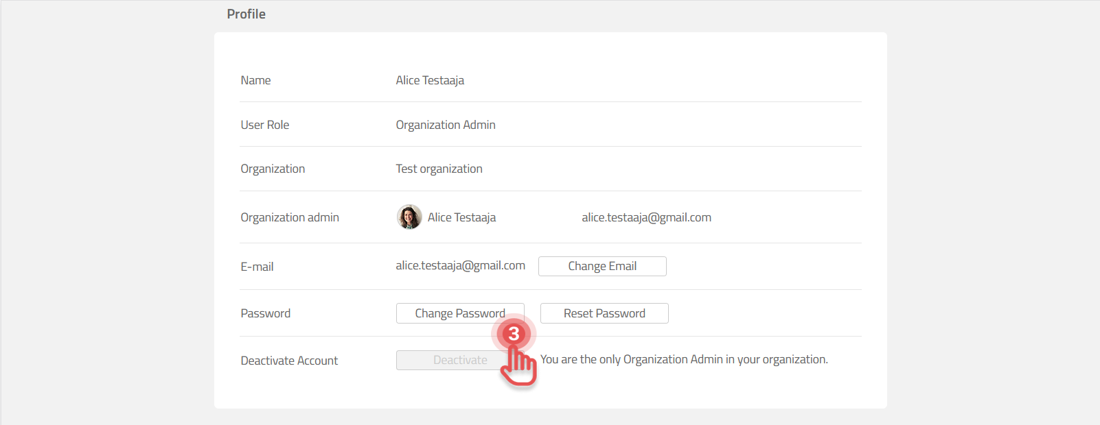Click the email address in the E-mail row

click(460, 265)
